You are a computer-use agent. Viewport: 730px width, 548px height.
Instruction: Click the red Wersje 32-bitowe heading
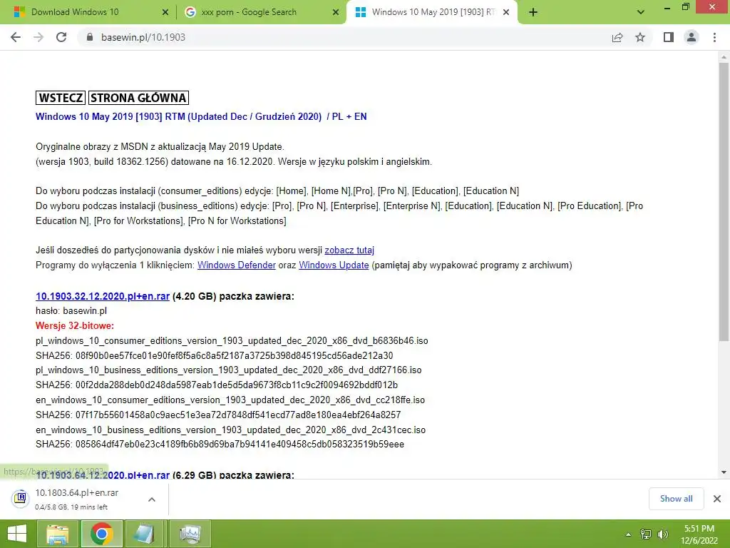point(75,325)
